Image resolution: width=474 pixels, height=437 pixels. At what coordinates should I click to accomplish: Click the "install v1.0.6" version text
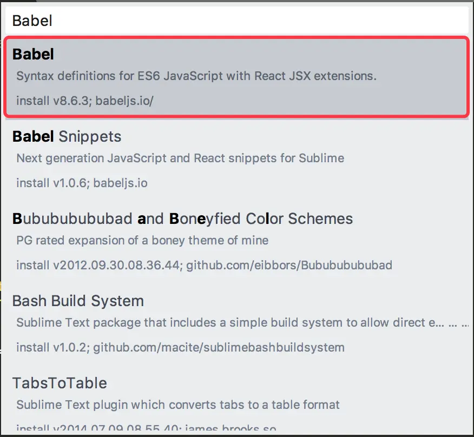point(51,183)
